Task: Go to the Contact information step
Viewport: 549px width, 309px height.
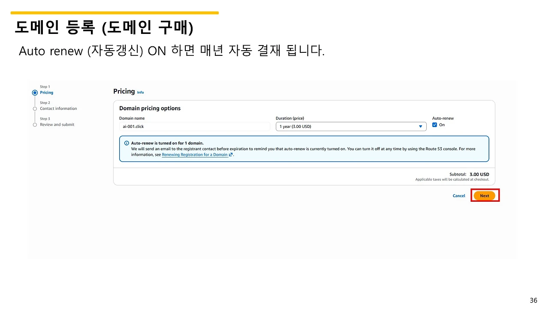Action: pos(58,108)
